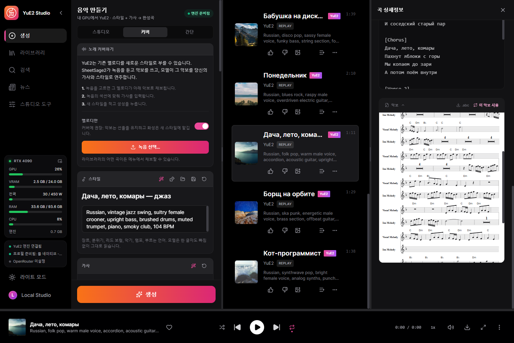The image size is (514, 343).
Task: Open more options for Дача, лето, кома...
Action: coord(335,171)
